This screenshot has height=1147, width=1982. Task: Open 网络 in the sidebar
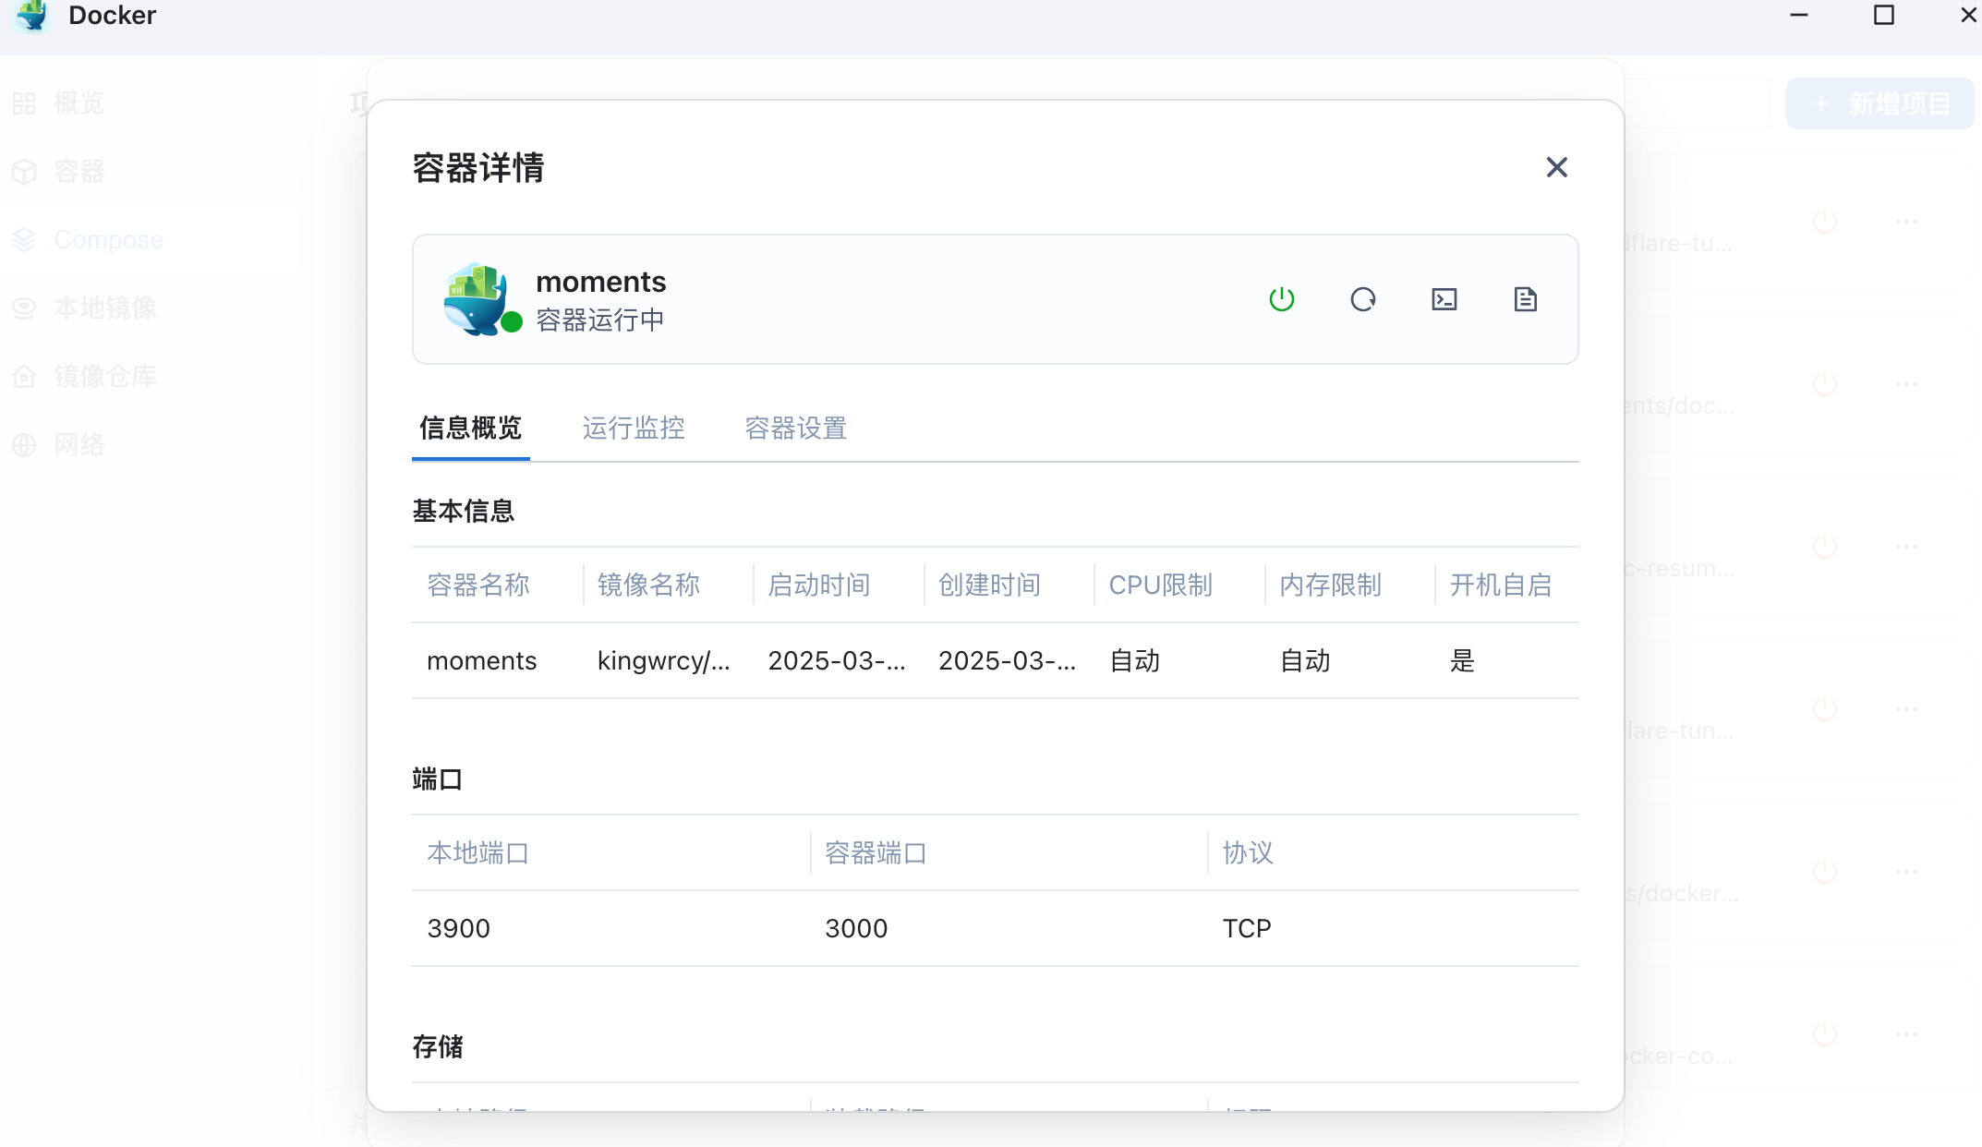[79, 444]
